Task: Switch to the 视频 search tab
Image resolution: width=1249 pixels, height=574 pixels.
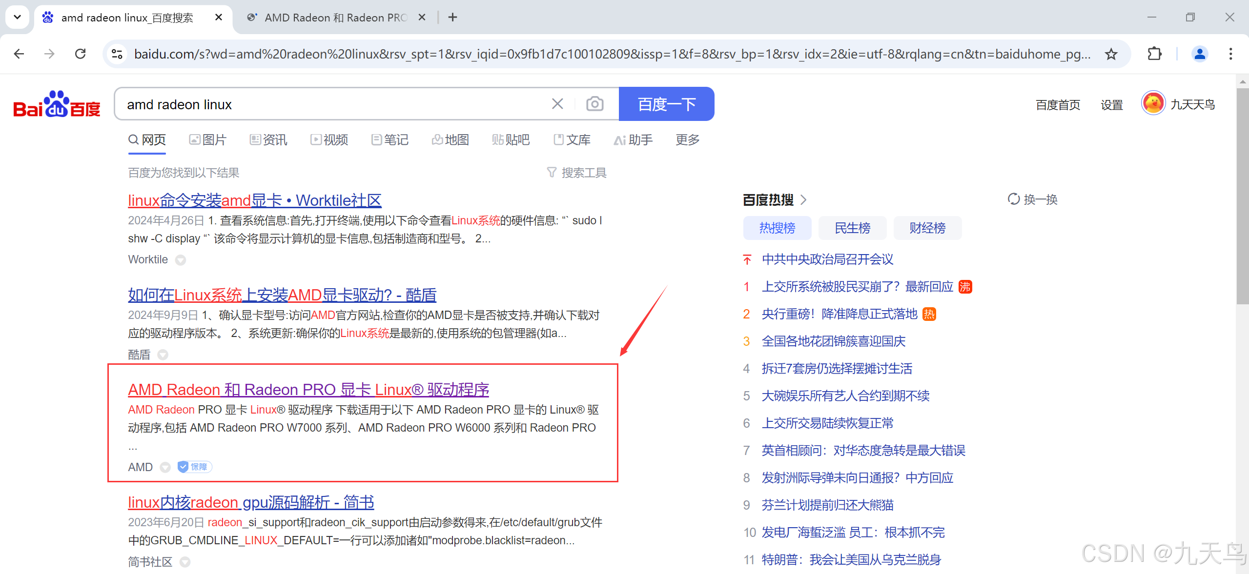Action: click(329, 140)
